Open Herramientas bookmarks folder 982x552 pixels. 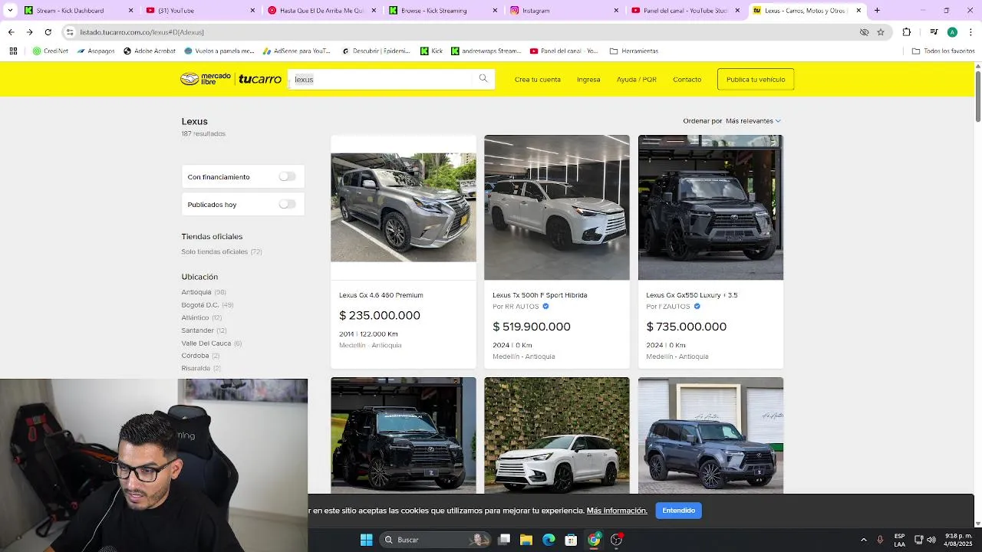pyautogui.click(x=634, y=51)
